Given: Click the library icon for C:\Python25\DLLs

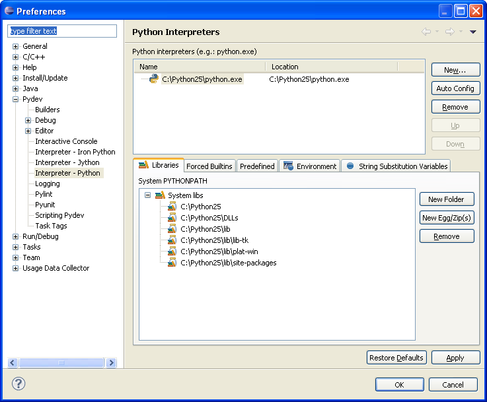Looking at the screenshot, I should 172,217.
